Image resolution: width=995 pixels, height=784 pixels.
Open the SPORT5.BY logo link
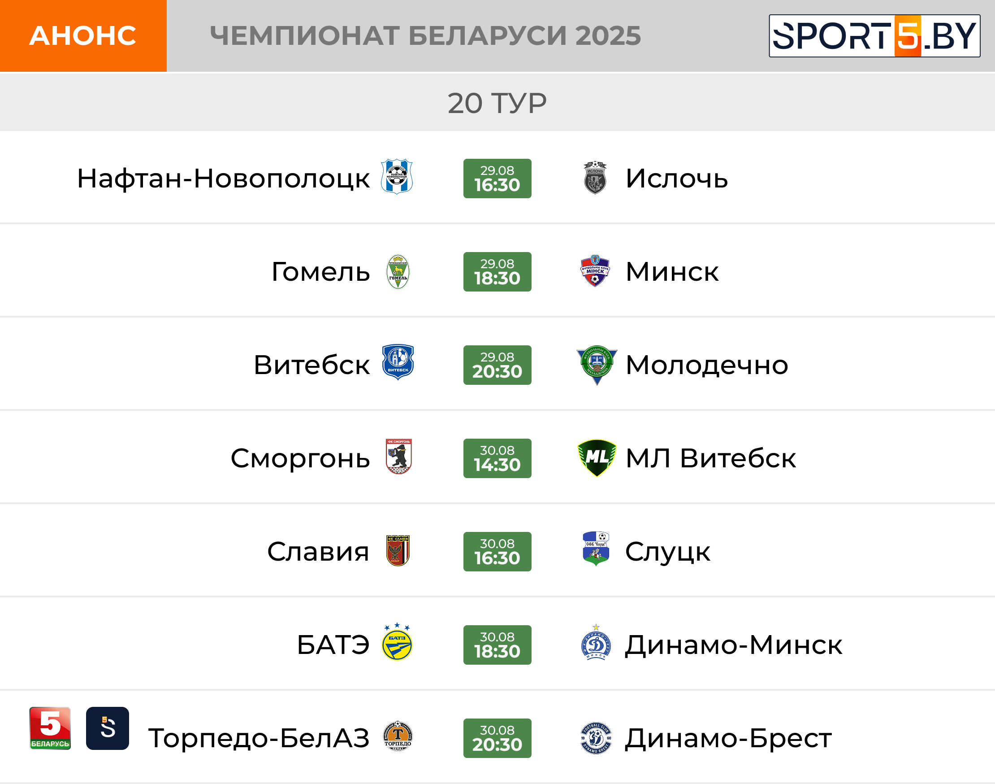pos(874,36)
